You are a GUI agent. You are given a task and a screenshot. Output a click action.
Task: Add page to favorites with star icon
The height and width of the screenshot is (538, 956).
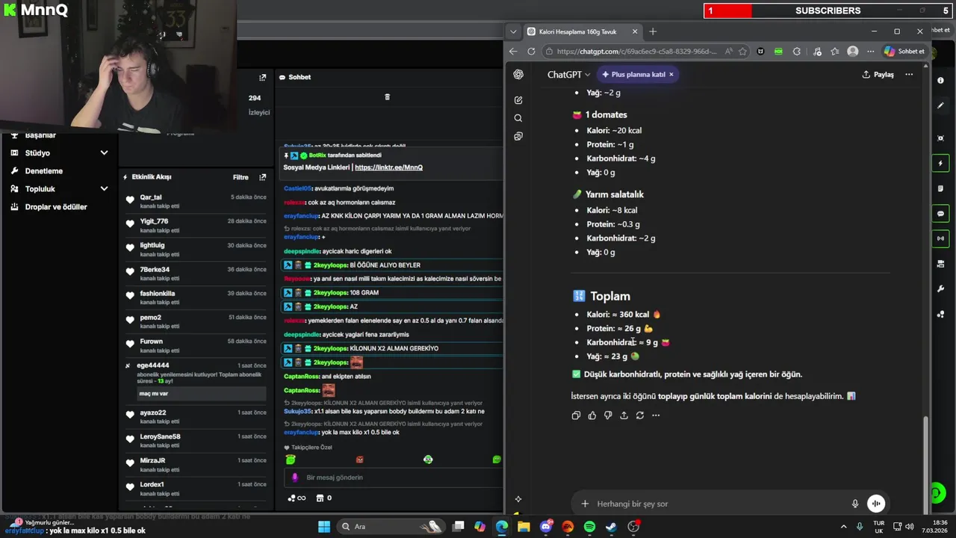[742, 52]
